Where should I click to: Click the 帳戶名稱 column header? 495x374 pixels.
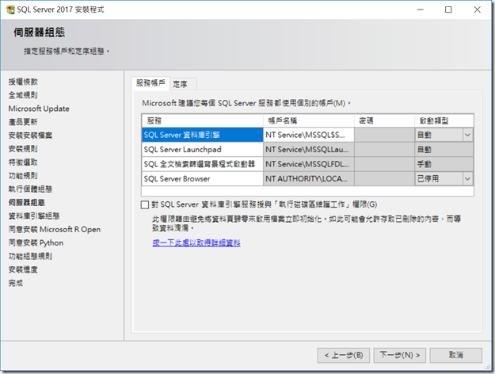point(308,120)
